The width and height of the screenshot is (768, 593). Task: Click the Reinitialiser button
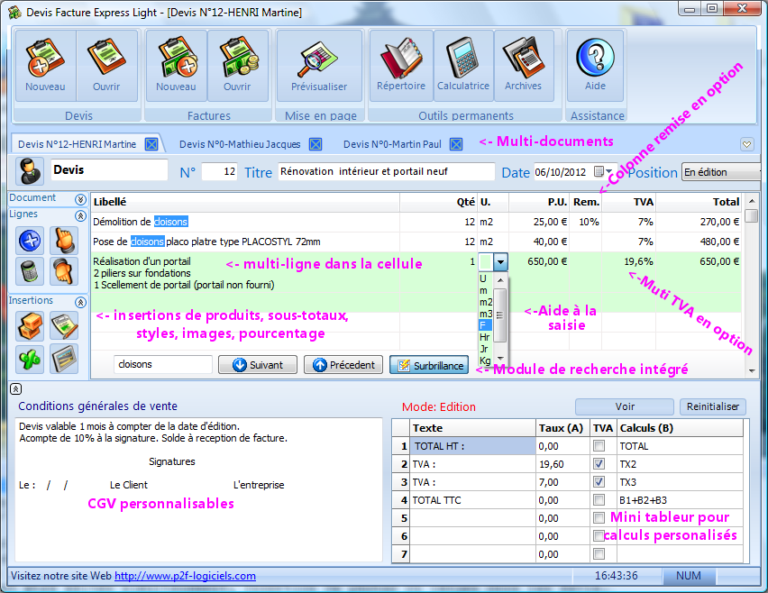tap(713, 406)
